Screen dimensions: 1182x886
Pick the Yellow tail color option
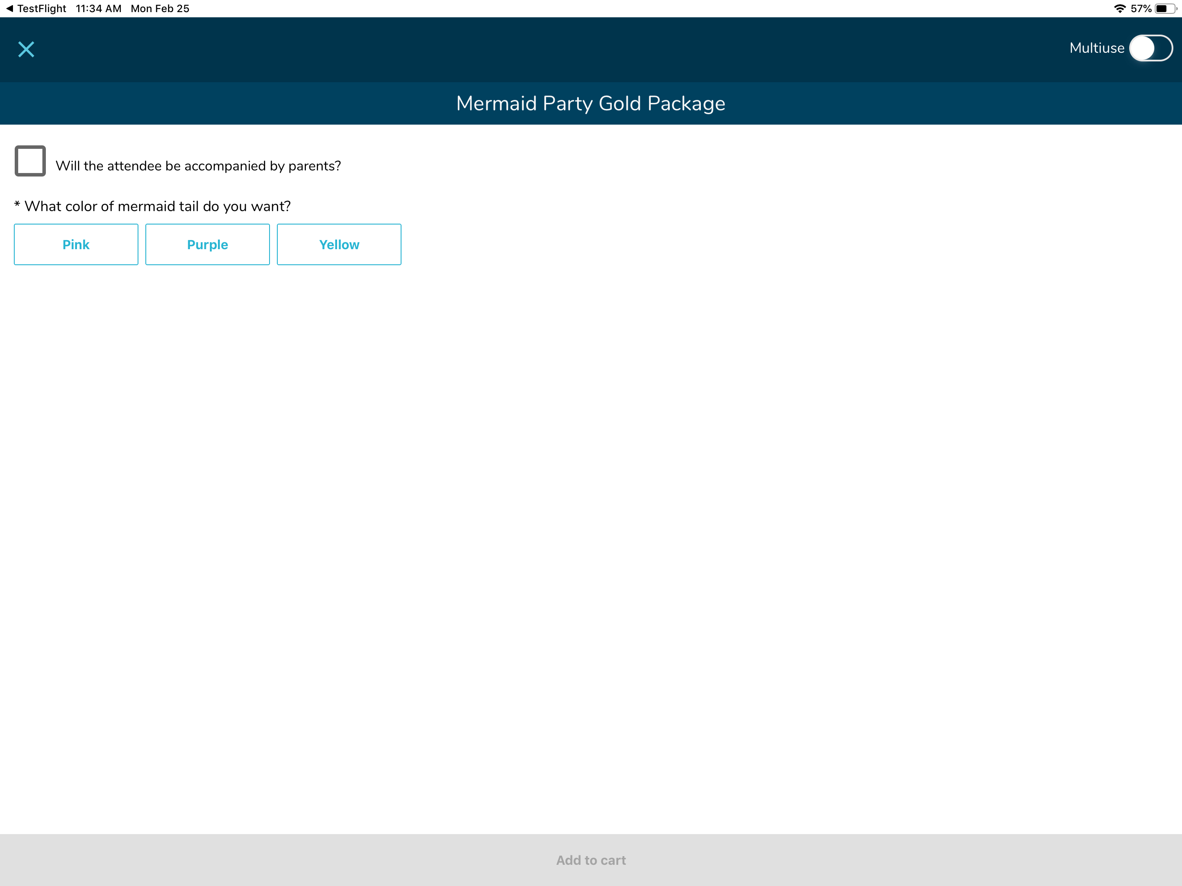coord(339,244)
